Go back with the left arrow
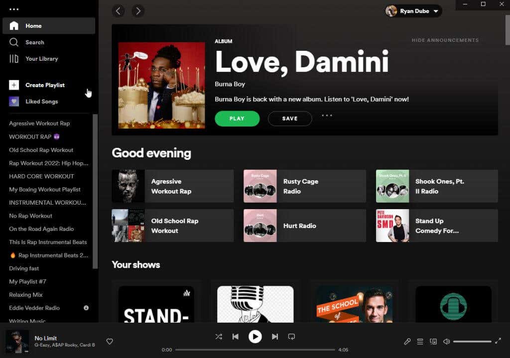The image size is (510, 358). coord(119,11)
